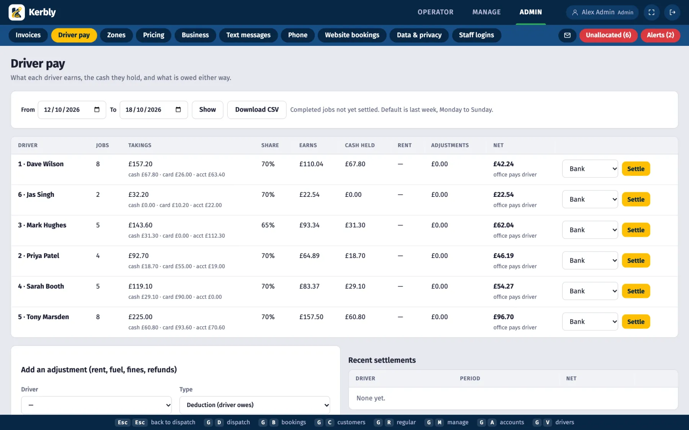Click the From date field
Viewport: 689px width, 430px height.
click(72, 110)
